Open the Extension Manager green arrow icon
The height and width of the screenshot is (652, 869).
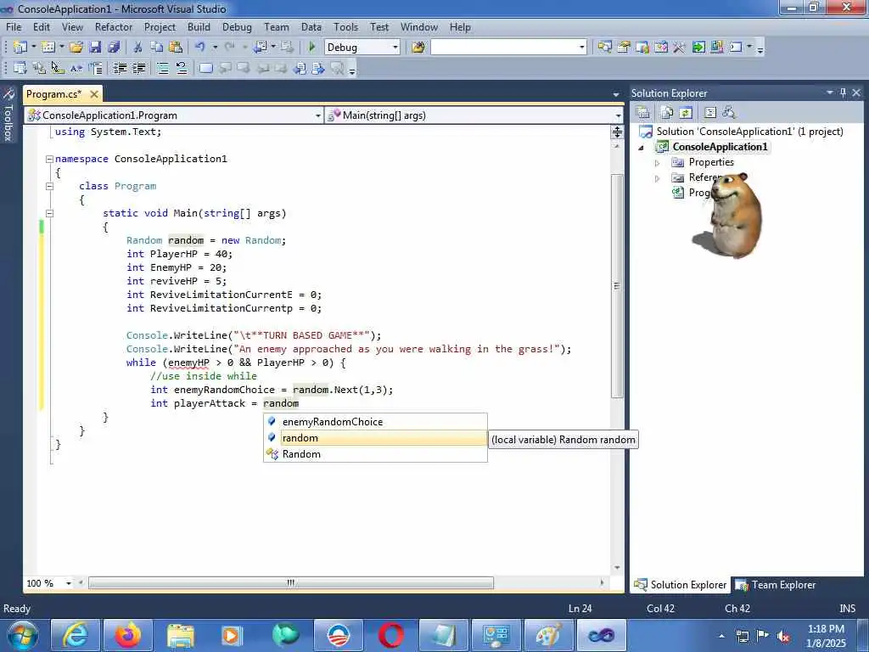pyautogui.click(x=698, y=48)
